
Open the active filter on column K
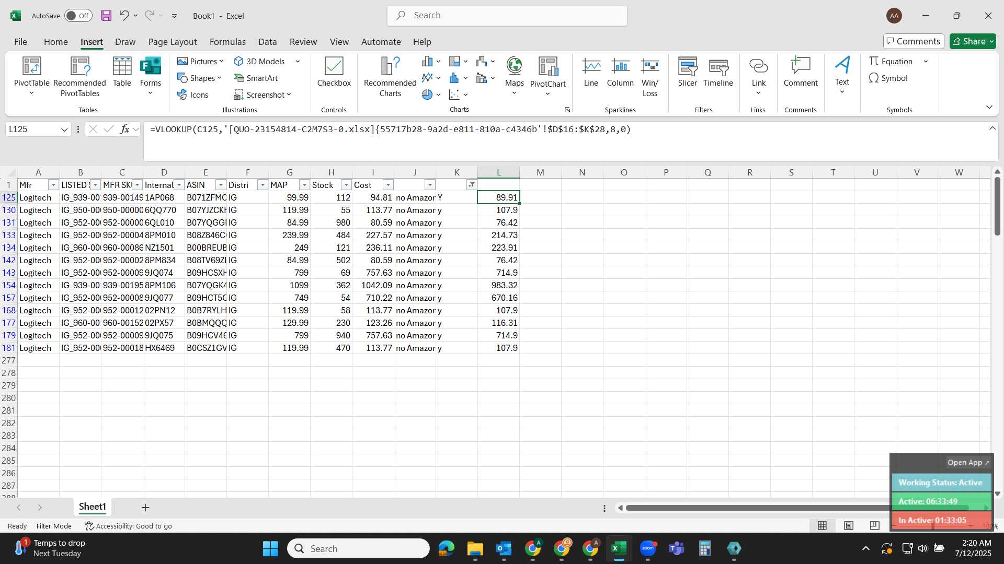click(x=472, y=185)
